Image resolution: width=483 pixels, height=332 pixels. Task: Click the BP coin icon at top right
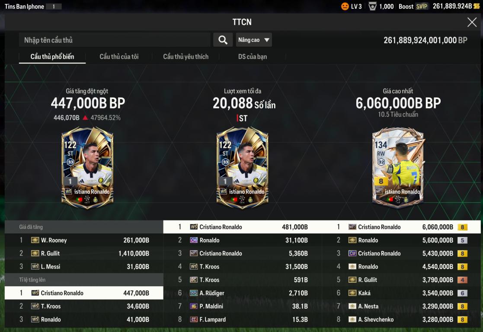(x=477, y=6)
